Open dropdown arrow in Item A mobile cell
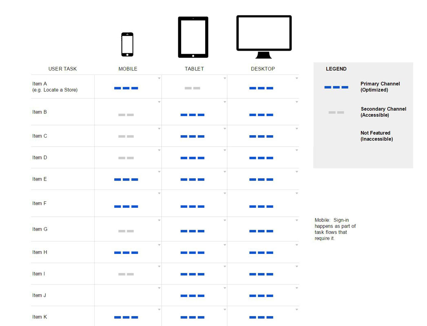The height and width of the screenshot is (326, 427). (159, 78)
